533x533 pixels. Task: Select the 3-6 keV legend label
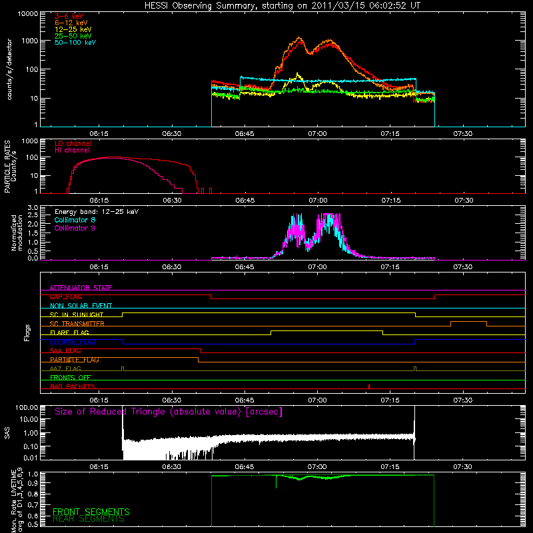point(69,16)
